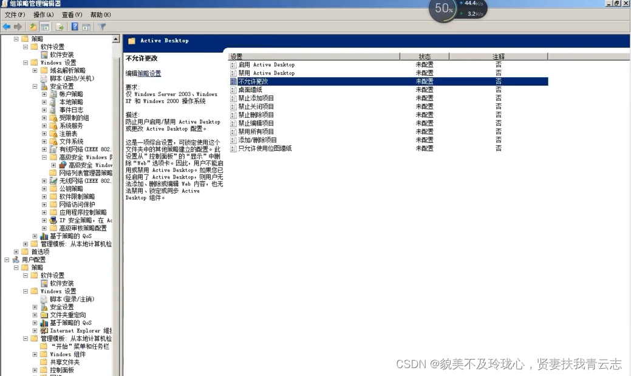Expand the 应用程序控制策略 node
The image size is (631, 376).
44,213
